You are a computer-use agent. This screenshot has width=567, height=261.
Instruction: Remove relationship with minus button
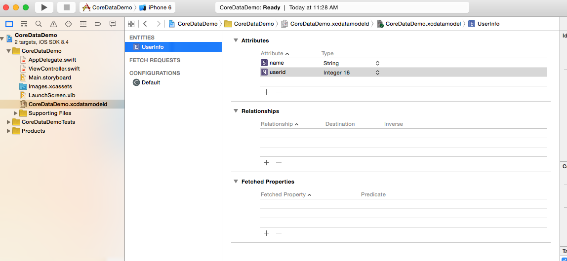pyautogui.click(x=279, y=162)
